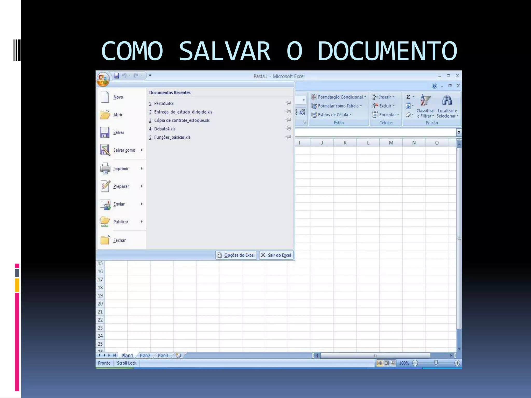Click the Clear eraser icon
531x398 pixels.
click(x=408, y=115)
